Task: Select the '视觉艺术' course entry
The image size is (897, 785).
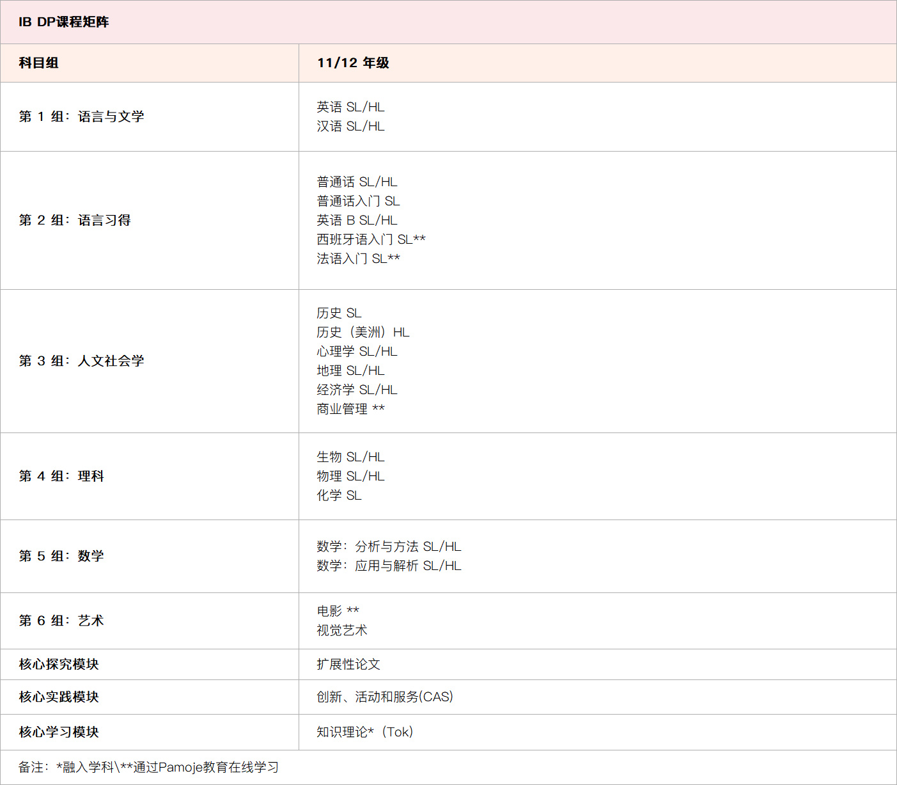Action: point(342,630)
